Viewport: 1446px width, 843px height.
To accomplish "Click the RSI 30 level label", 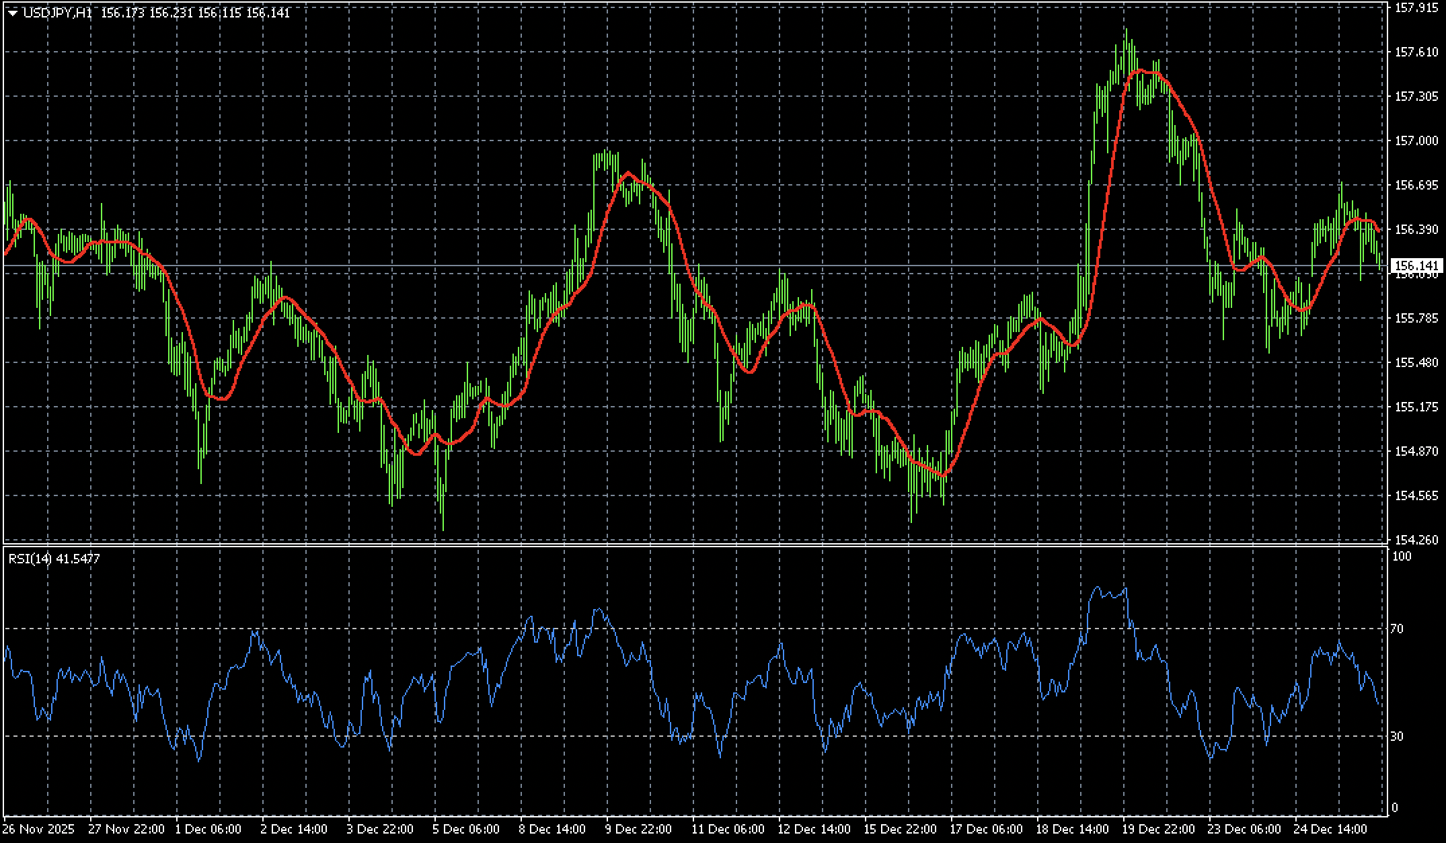I will 1397,737.
